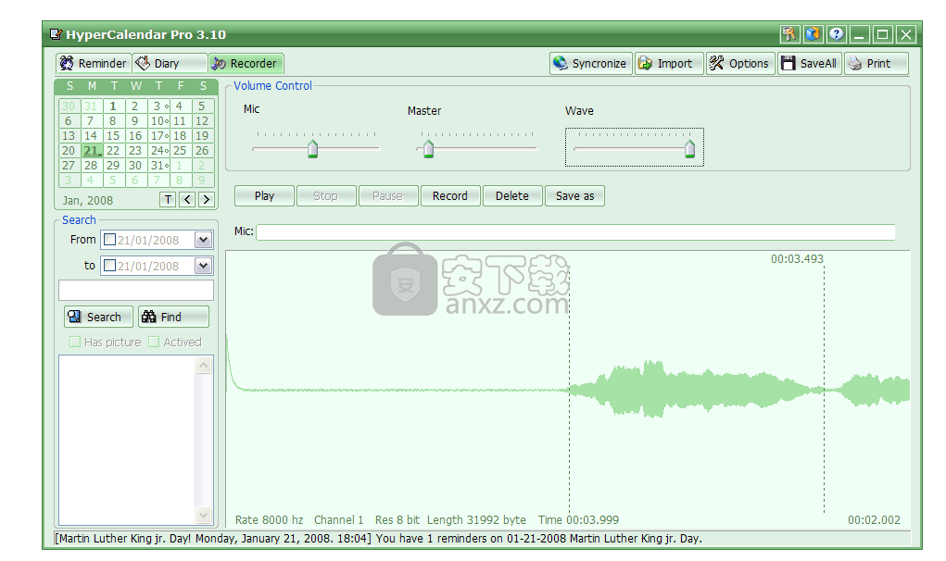Click the application icon in the title bar

[x=56, y=34]
